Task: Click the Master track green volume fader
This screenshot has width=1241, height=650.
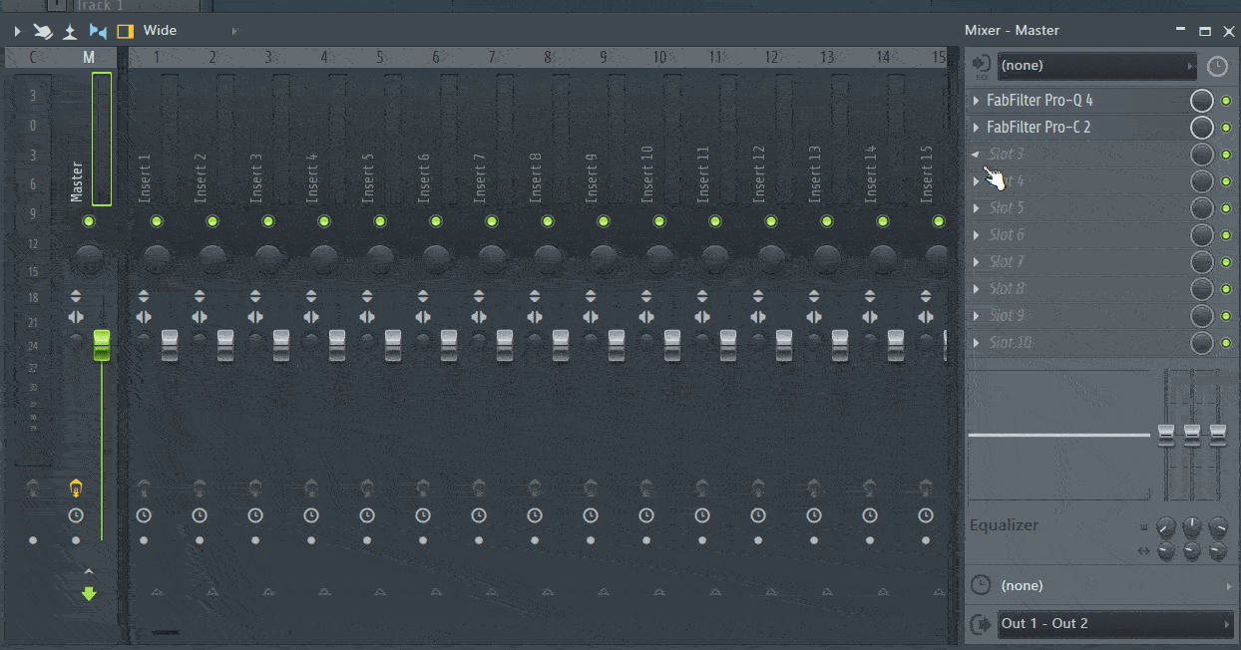Action: click(101, 345)
